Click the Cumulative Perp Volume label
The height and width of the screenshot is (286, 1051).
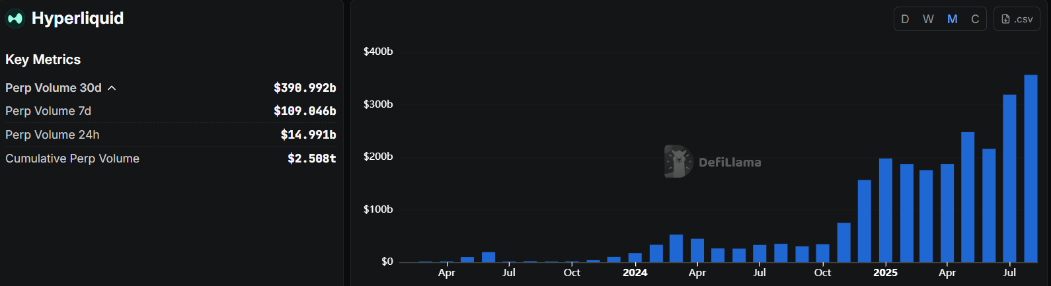tap(72, 159)
